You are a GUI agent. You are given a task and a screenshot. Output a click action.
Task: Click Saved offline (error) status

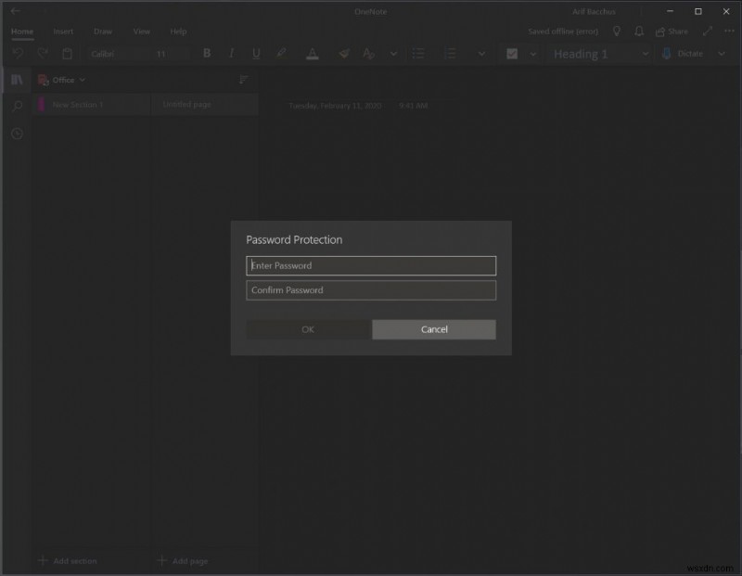563,32
